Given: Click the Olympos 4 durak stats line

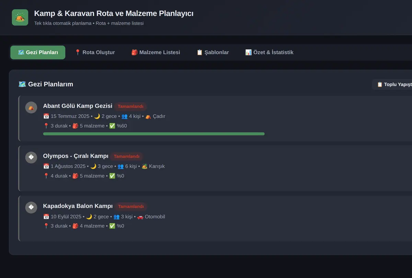Looking at the screenshot, I should click(83, 176).
